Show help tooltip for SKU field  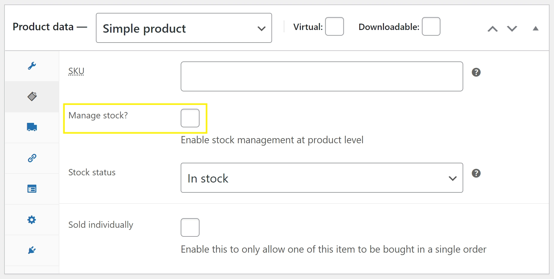[x=476, y=72]
